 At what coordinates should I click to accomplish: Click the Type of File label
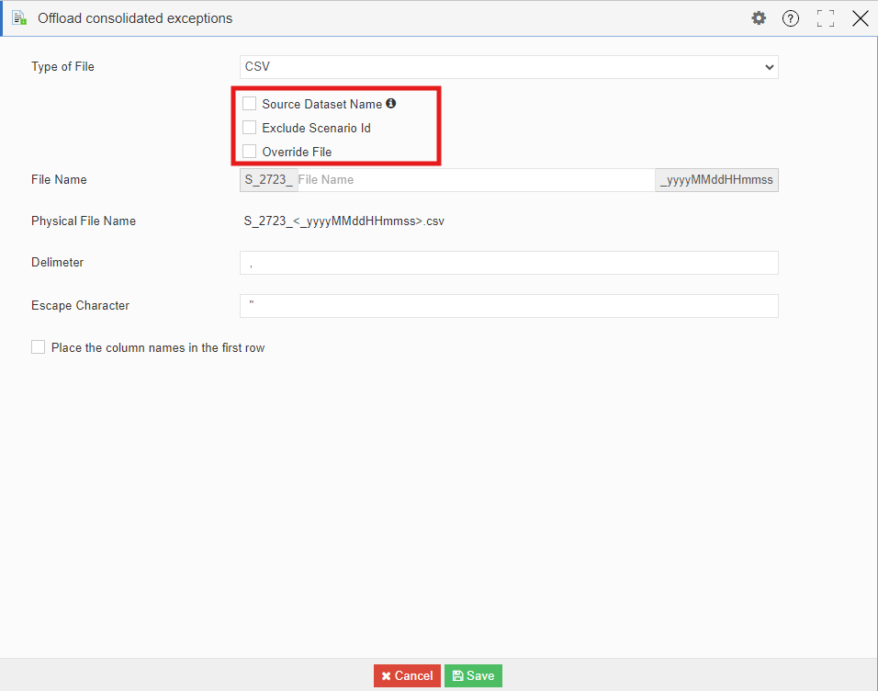[x=62, y=67]
